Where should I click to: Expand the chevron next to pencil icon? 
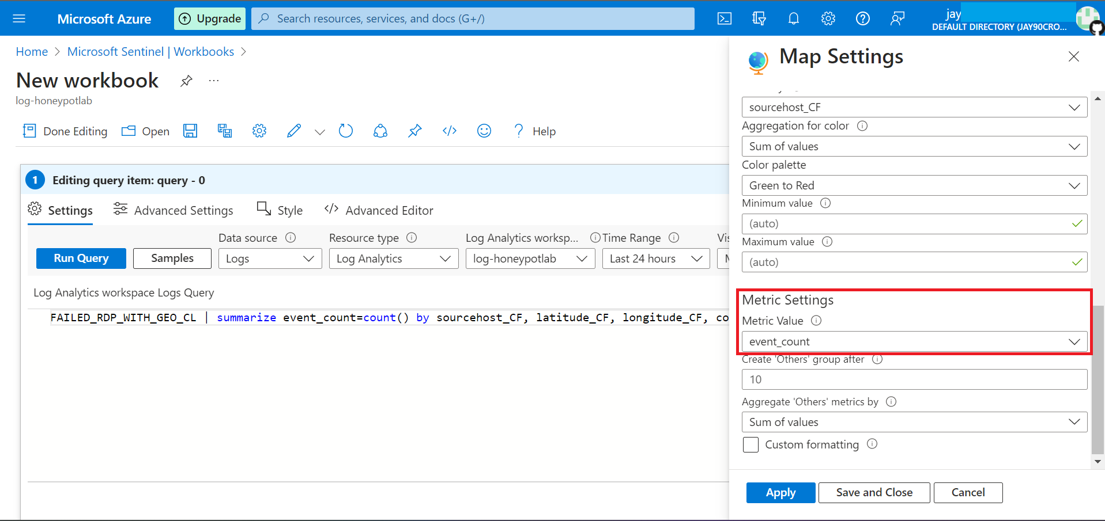coord(320,132)
